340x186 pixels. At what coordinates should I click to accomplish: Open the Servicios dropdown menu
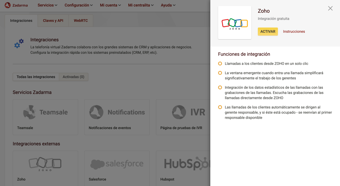[x=48, y=5]
